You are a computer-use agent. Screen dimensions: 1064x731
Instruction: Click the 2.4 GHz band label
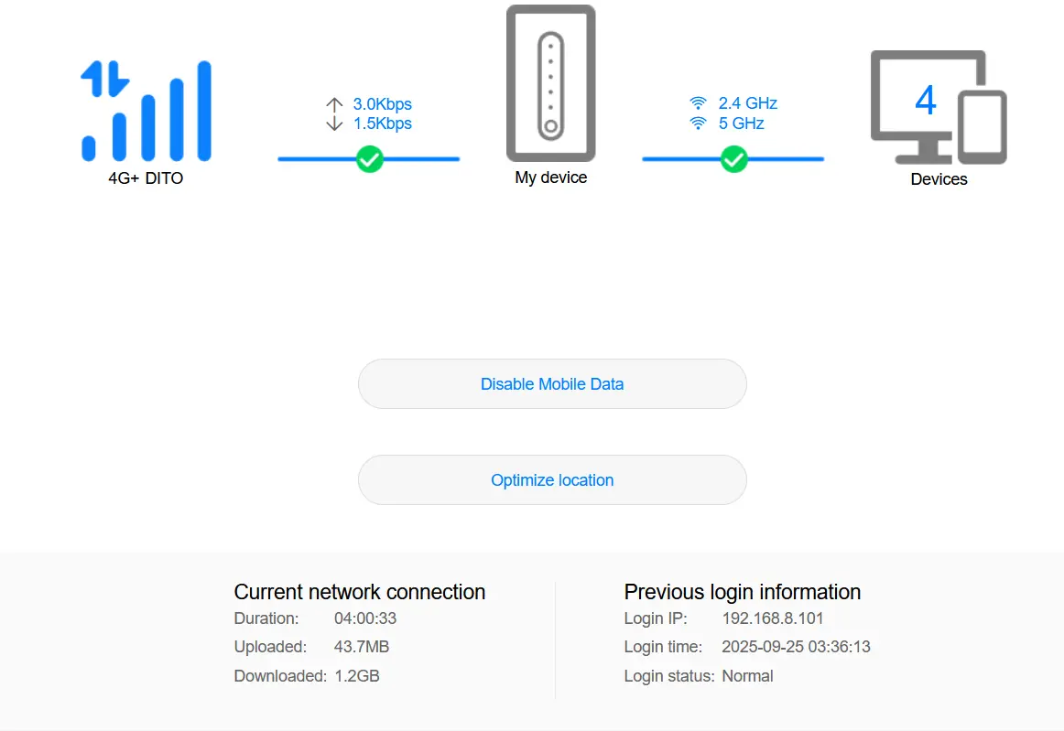[x=748, y=103]
